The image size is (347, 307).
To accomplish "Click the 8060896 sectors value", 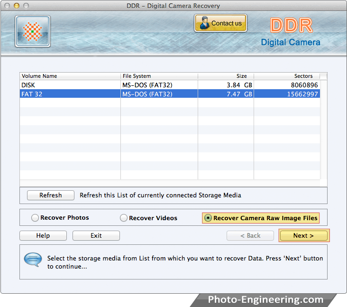I will (304, 85).
